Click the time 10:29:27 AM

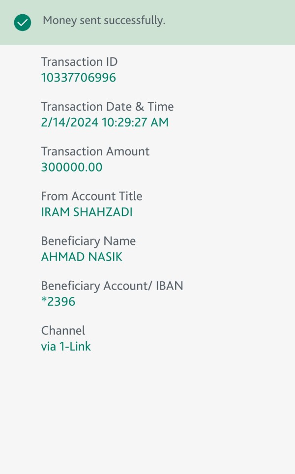[x=135, y=122]
